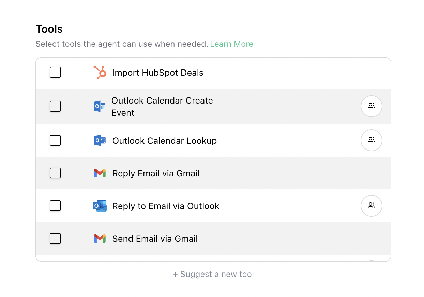Check the Outlook Calendar Create Event checkbox
Image resolution: width=424 pixels, height=297 pixels.
pos(55,106)
